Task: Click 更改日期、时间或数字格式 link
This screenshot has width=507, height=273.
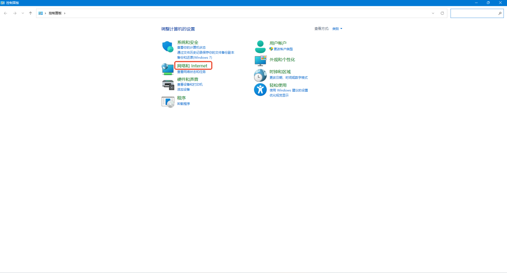Action: [x=289, y=78]
